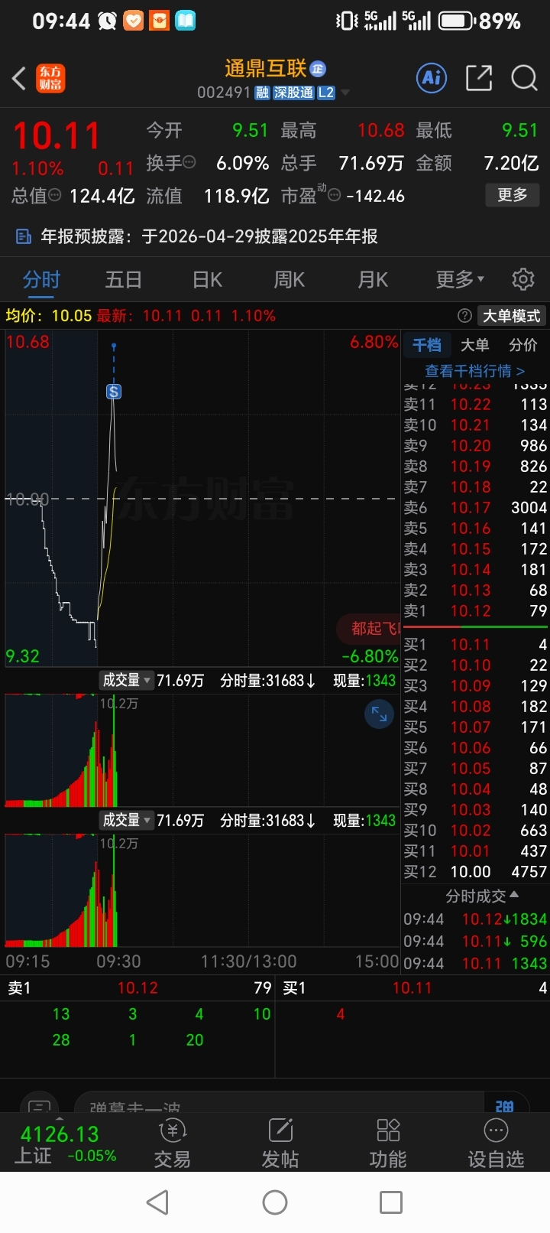Tap the S signal marker on chart

(114, 392)
